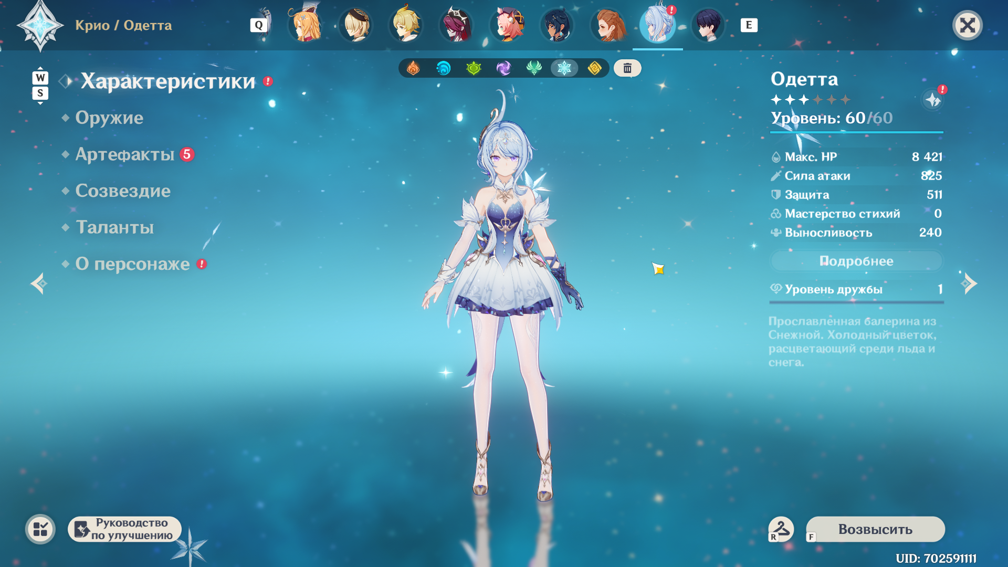Click the W key menu-up indicator
Viewport: 1008px width, 567px height.
(40, 78)
